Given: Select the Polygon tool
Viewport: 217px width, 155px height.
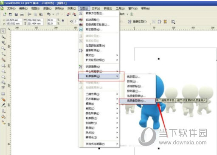Looking at the screenshot, I should pos(3,77).
